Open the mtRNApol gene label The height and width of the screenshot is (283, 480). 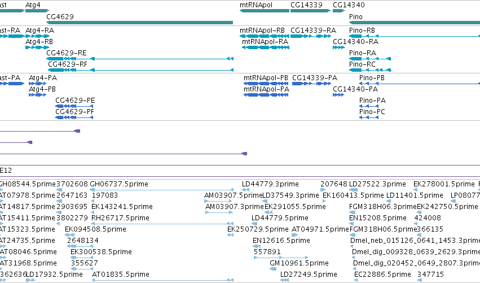click(x=256, y=5)
